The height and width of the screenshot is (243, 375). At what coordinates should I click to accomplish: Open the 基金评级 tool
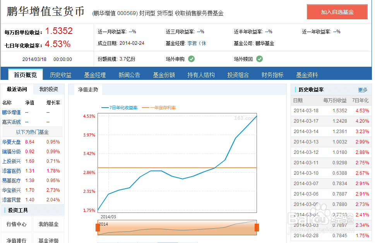(48, 239)
